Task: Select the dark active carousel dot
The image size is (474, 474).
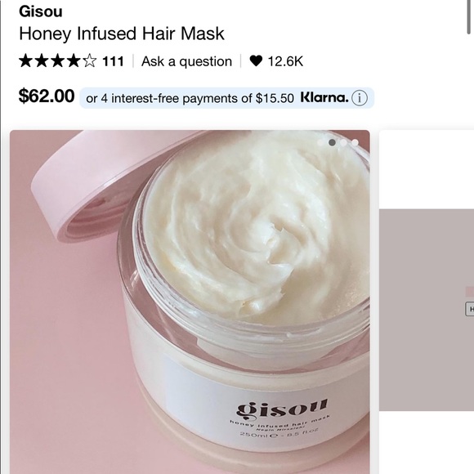Action: pyautogui.click(x=332, y=142)
